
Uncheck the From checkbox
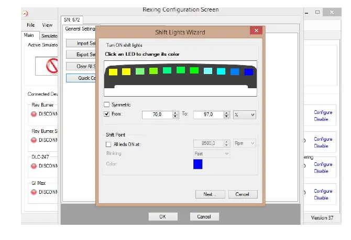coord(107,114)
